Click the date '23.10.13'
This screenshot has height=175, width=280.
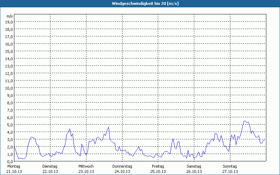[x=86, y=171]
